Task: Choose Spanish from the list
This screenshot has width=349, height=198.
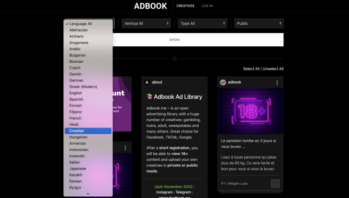Action: click(88, 99)
